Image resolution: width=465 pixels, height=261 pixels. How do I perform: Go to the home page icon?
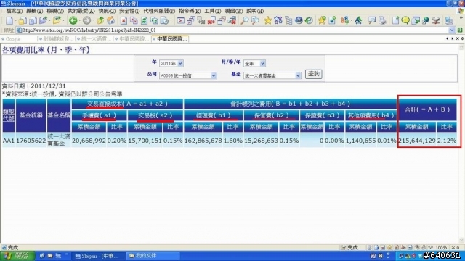(111, 20)
